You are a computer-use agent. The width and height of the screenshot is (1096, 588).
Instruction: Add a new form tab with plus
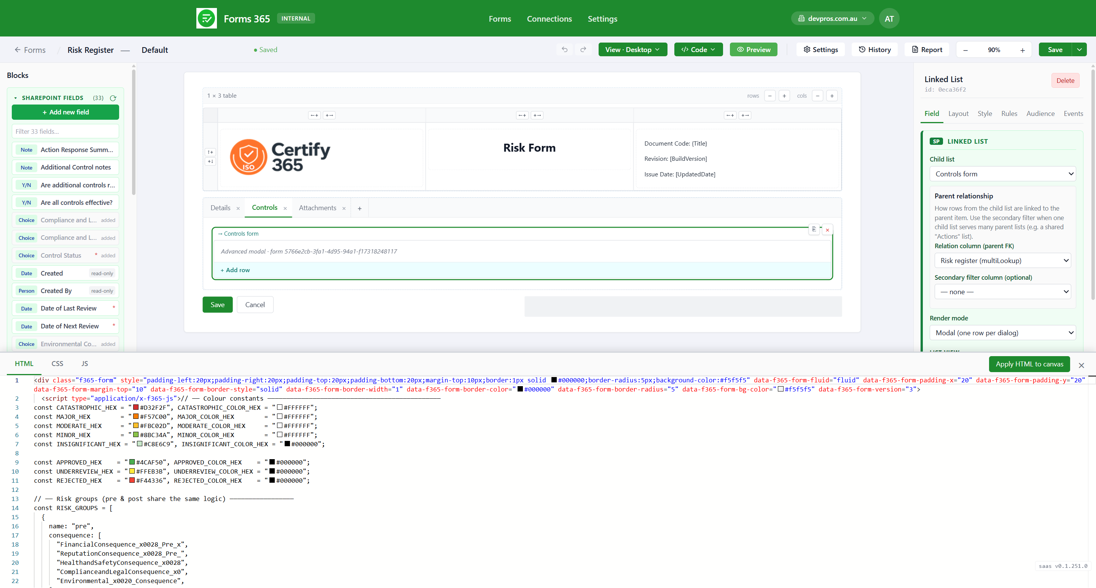pos(360,208)
